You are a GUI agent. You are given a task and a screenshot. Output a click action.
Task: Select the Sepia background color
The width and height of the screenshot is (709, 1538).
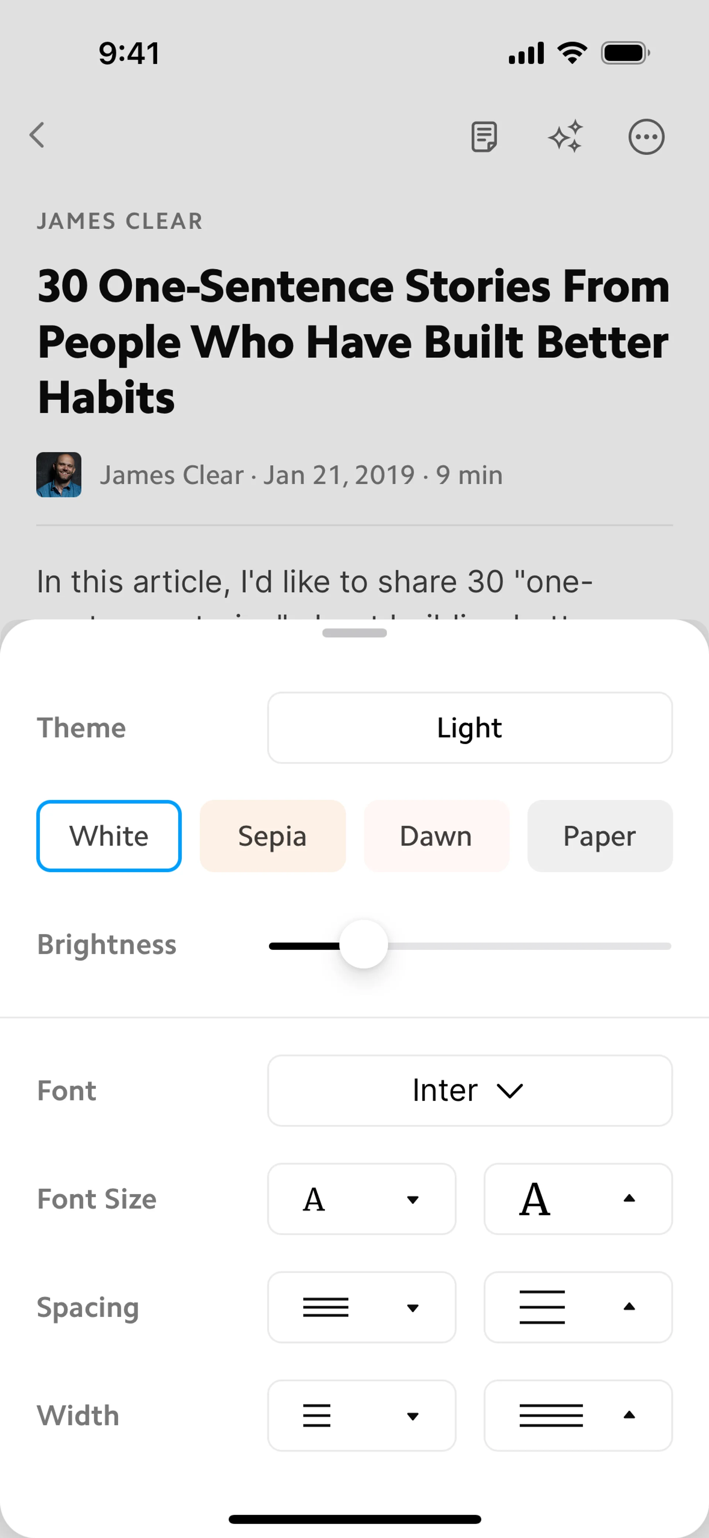pyautogui.click(x=273, y=836)
